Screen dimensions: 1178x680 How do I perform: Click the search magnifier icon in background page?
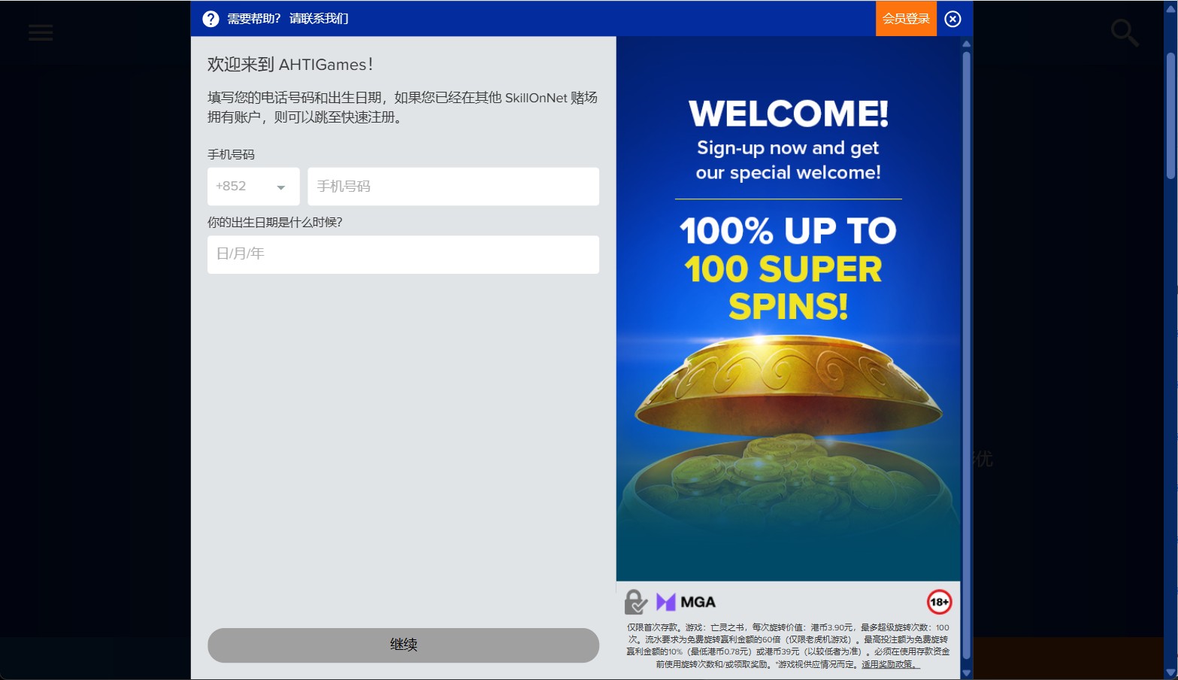click(1125, 32)
